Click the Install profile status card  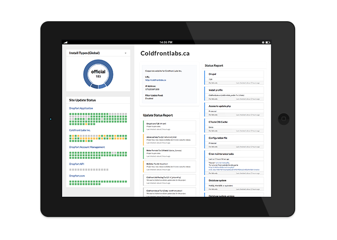point(234,94)
